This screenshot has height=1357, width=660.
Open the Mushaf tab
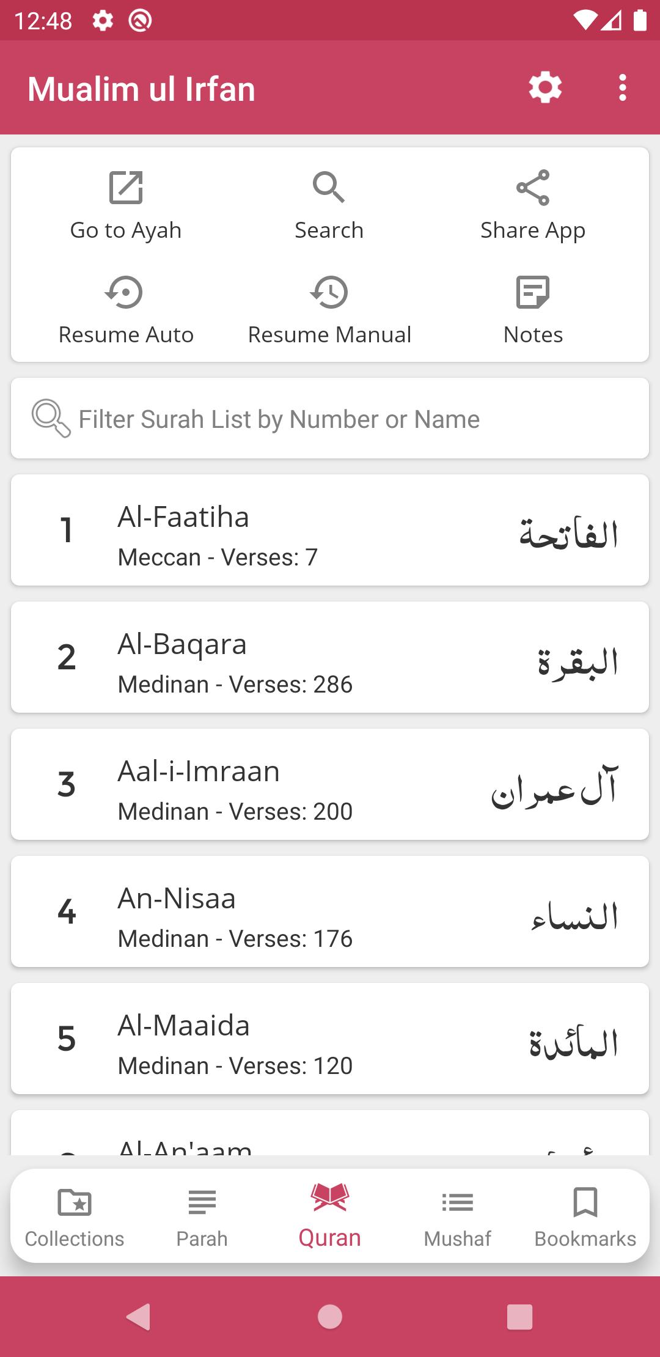(457, 1216)
